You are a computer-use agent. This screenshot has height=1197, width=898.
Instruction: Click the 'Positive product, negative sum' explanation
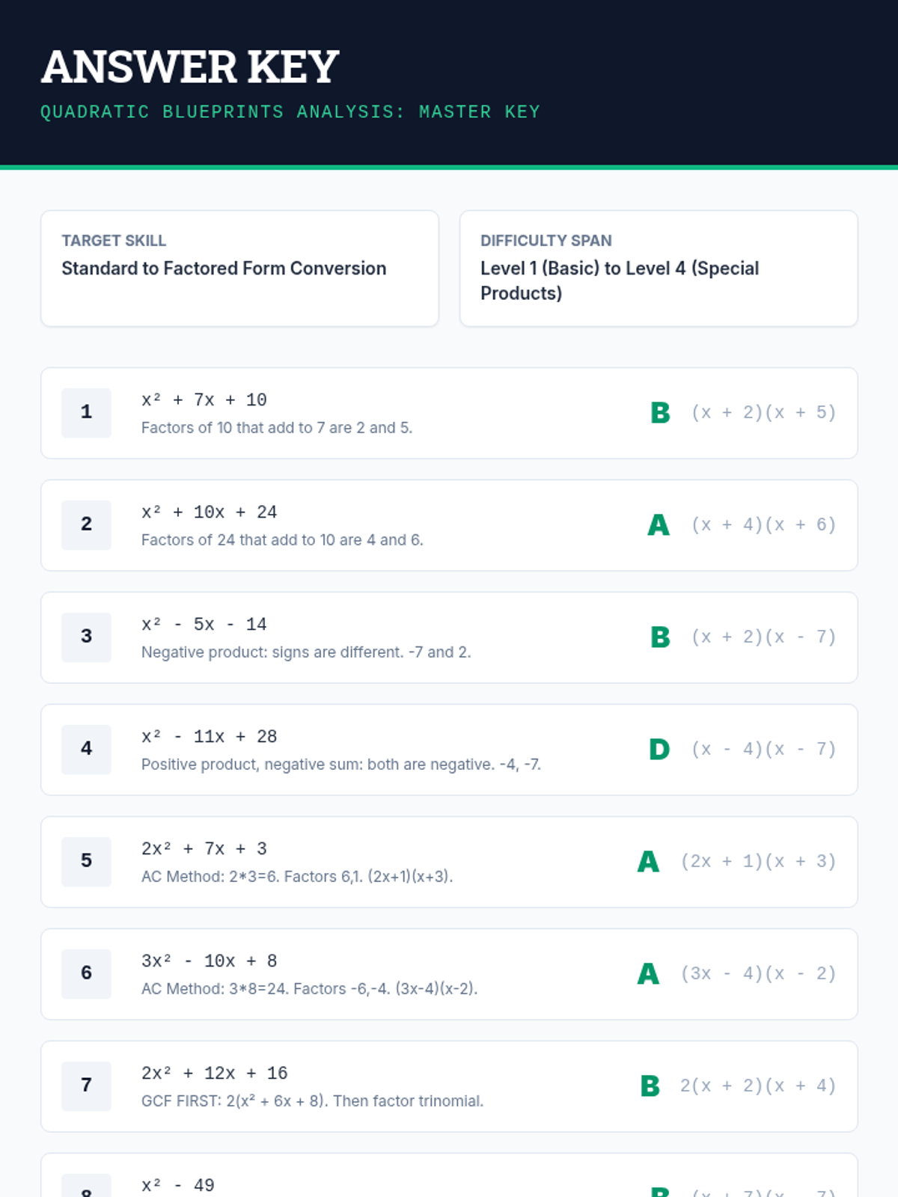(x=340, y=765)
